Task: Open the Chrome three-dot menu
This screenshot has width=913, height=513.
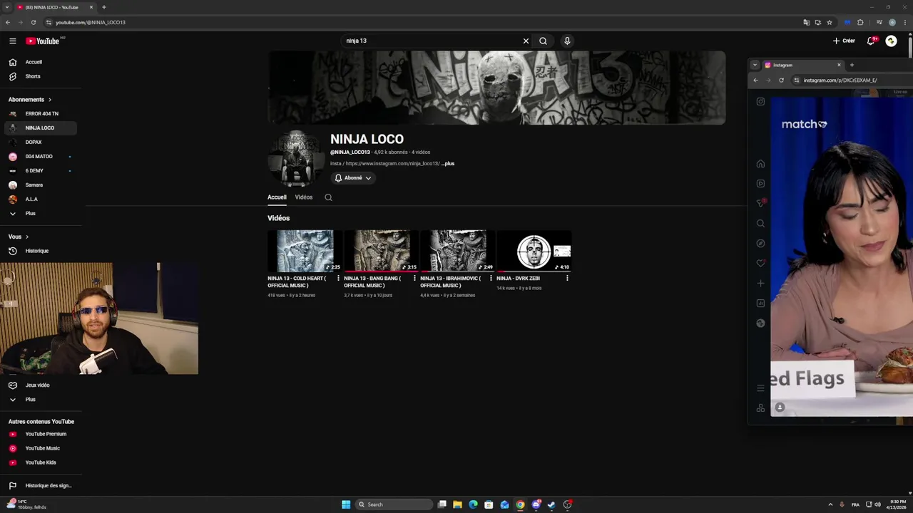Action: click(904, 22)
